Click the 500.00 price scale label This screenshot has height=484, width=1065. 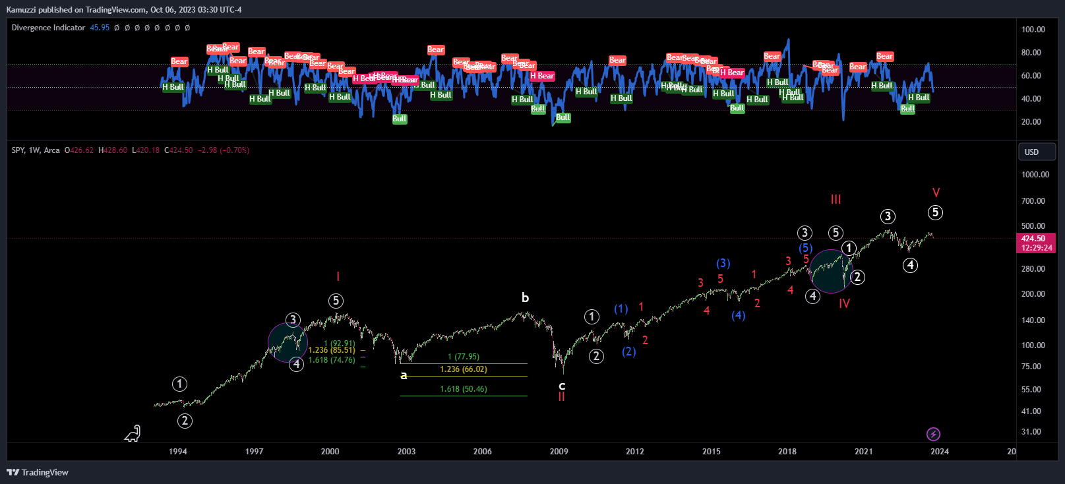click(1033, 226)
